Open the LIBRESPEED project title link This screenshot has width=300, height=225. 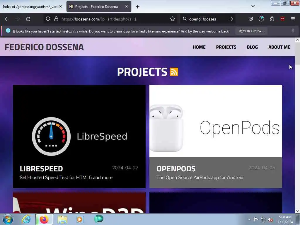(x=41, y=169)
